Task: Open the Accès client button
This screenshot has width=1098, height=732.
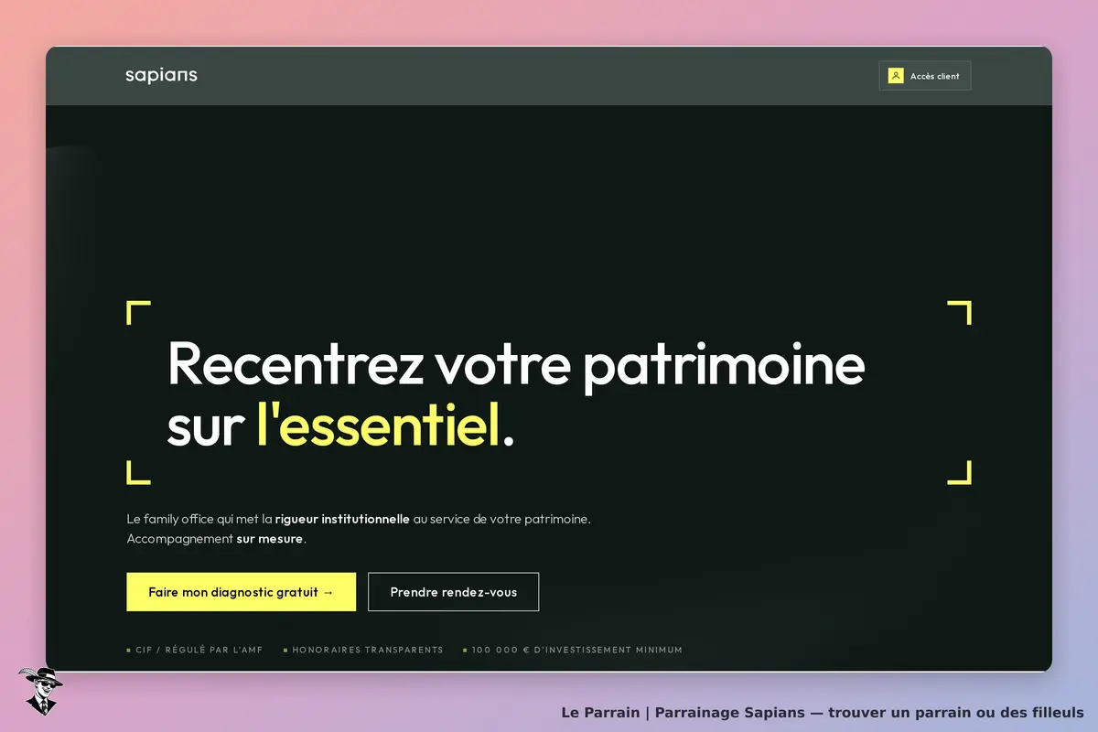Action: (x=925, y=76)
